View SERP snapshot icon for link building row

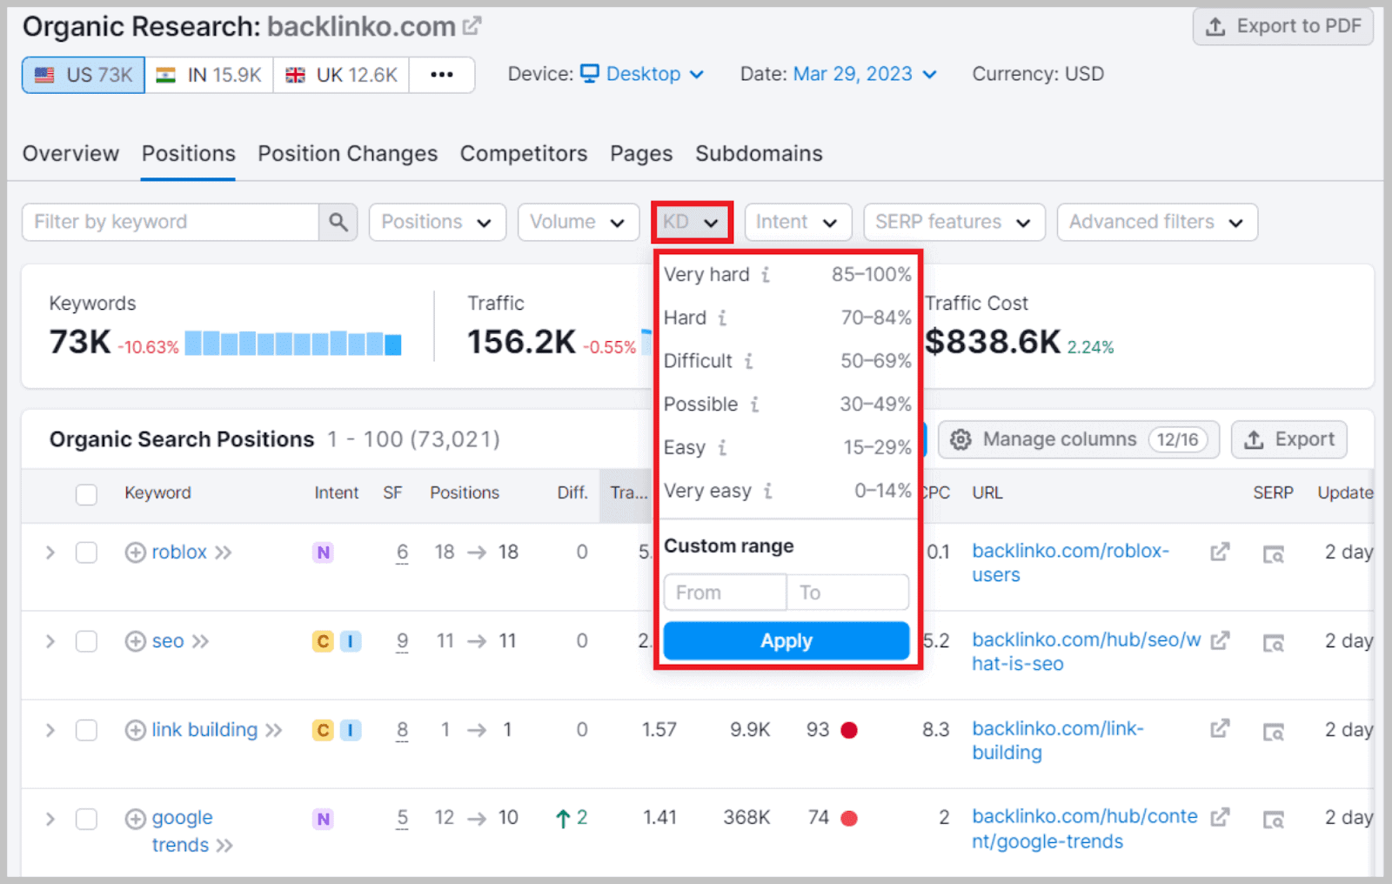[x=1274, y=732]
